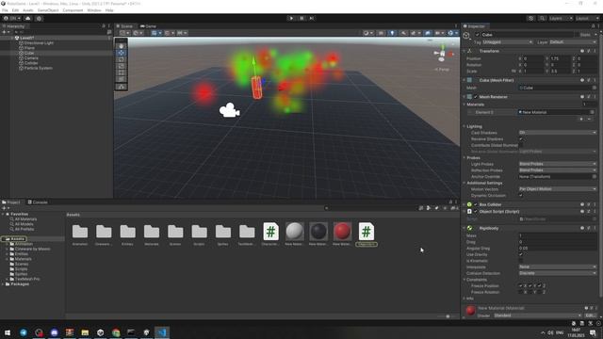
Task: Click the Rigidbody Mass field
Action: tap(558, 235)
